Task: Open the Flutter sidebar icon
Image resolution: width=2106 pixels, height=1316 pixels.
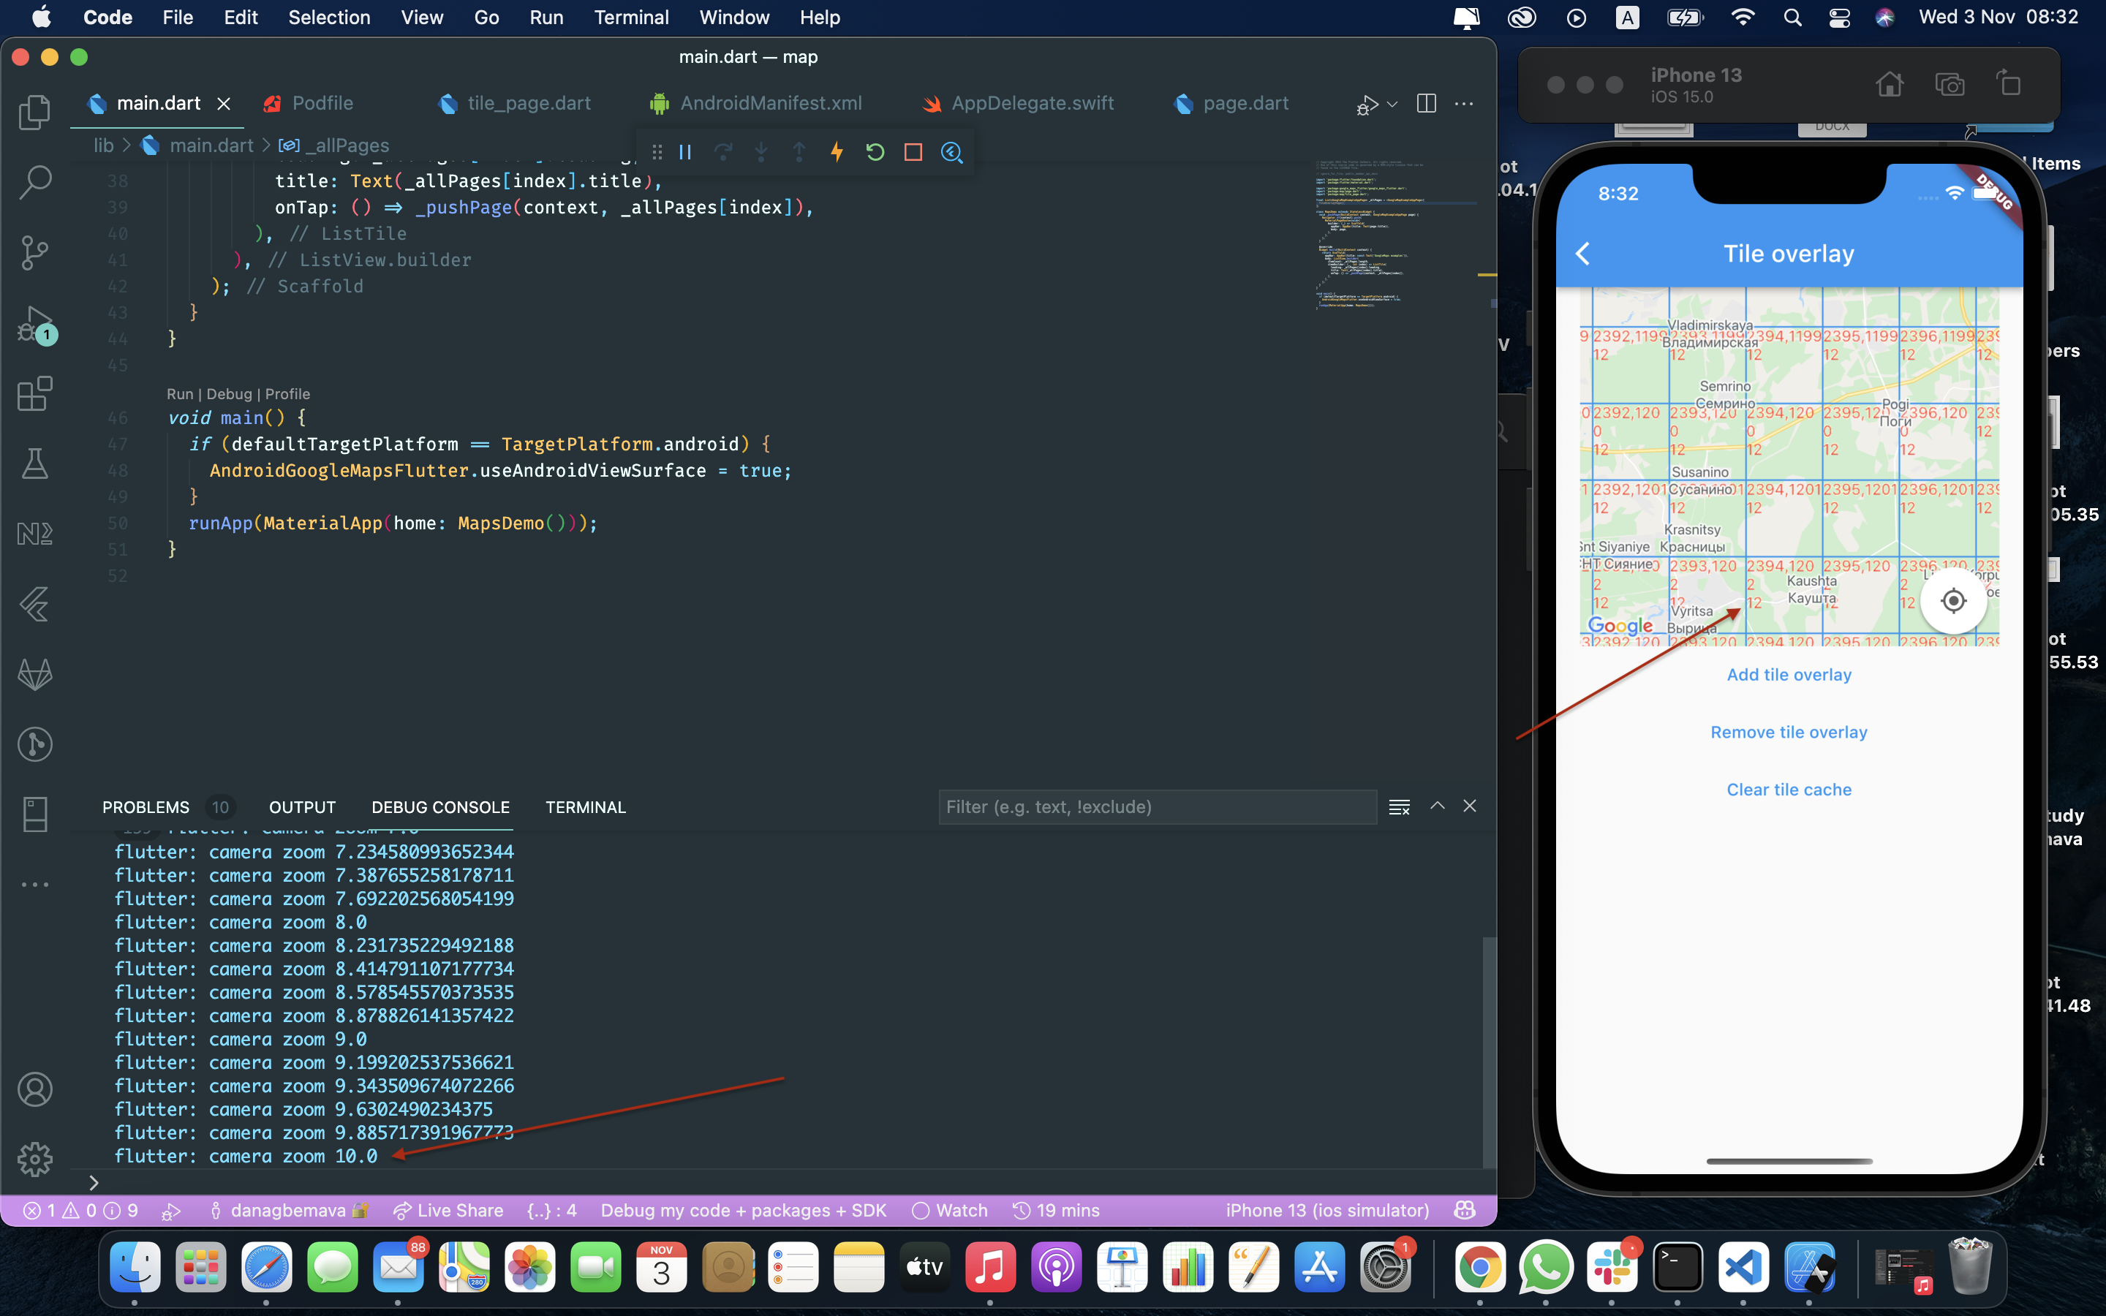Action: click(x=35, y=604)
